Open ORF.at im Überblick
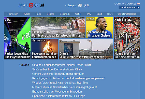The height and width of the screenshot is (99, 145). coord(127,14)
